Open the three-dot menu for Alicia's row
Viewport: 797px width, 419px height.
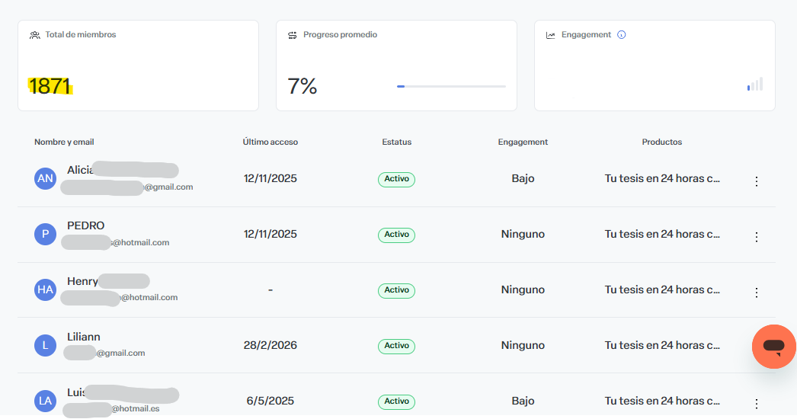tap(757, 181)
